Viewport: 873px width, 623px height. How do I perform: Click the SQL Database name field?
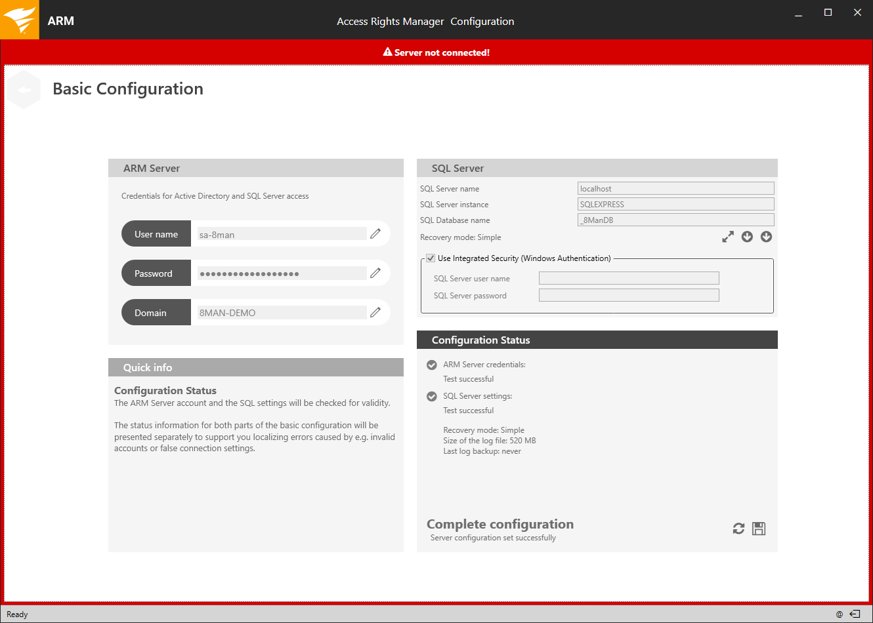[675, 220]
